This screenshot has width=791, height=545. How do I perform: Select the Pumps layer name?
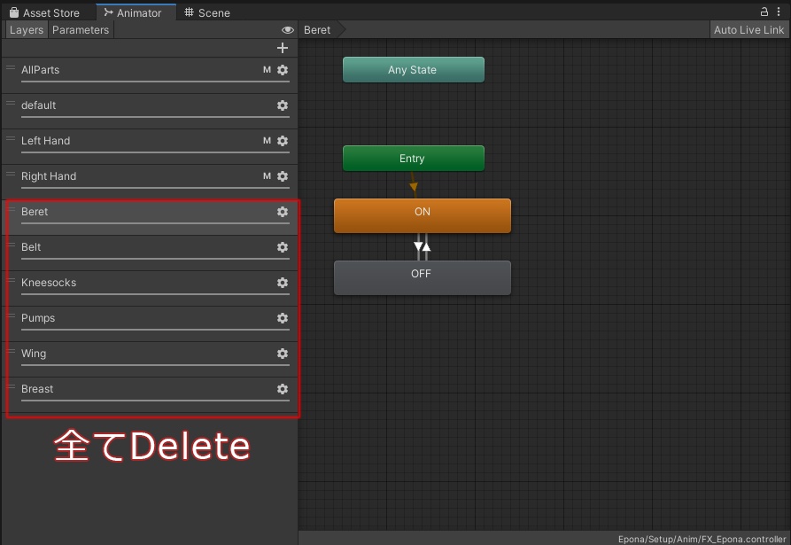tap(38, 318)
